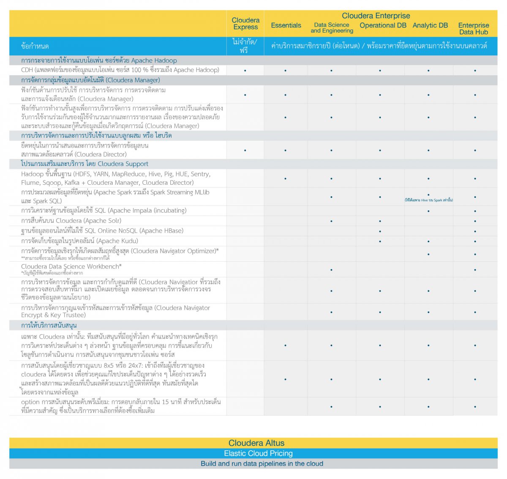Select the Cloudera Support add-ons section heading
The image size is (507, 479).
tap(84, 164)
